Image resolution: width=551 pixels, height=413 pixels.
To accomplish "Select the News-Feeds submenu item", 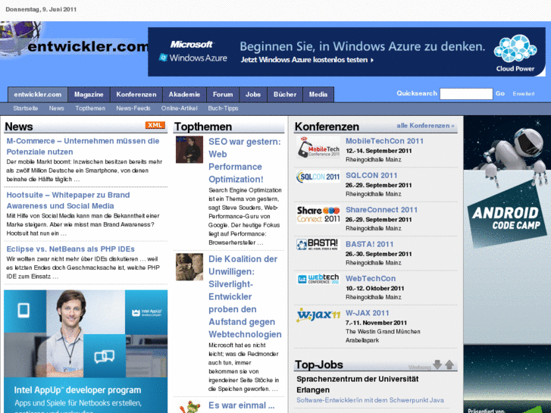I will click(x=133, y=108).
